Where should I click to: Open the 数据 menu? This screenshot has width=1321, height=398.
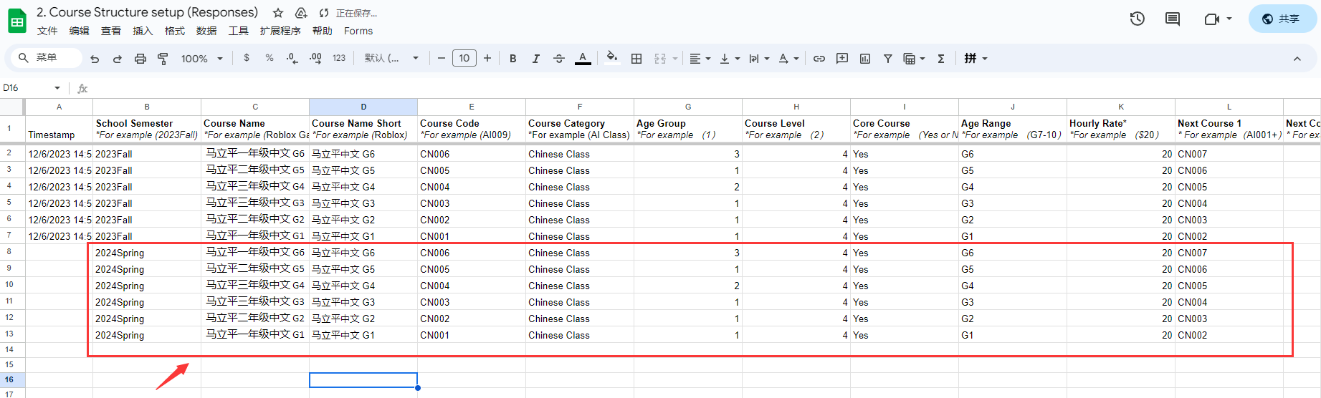click(206, 31)
